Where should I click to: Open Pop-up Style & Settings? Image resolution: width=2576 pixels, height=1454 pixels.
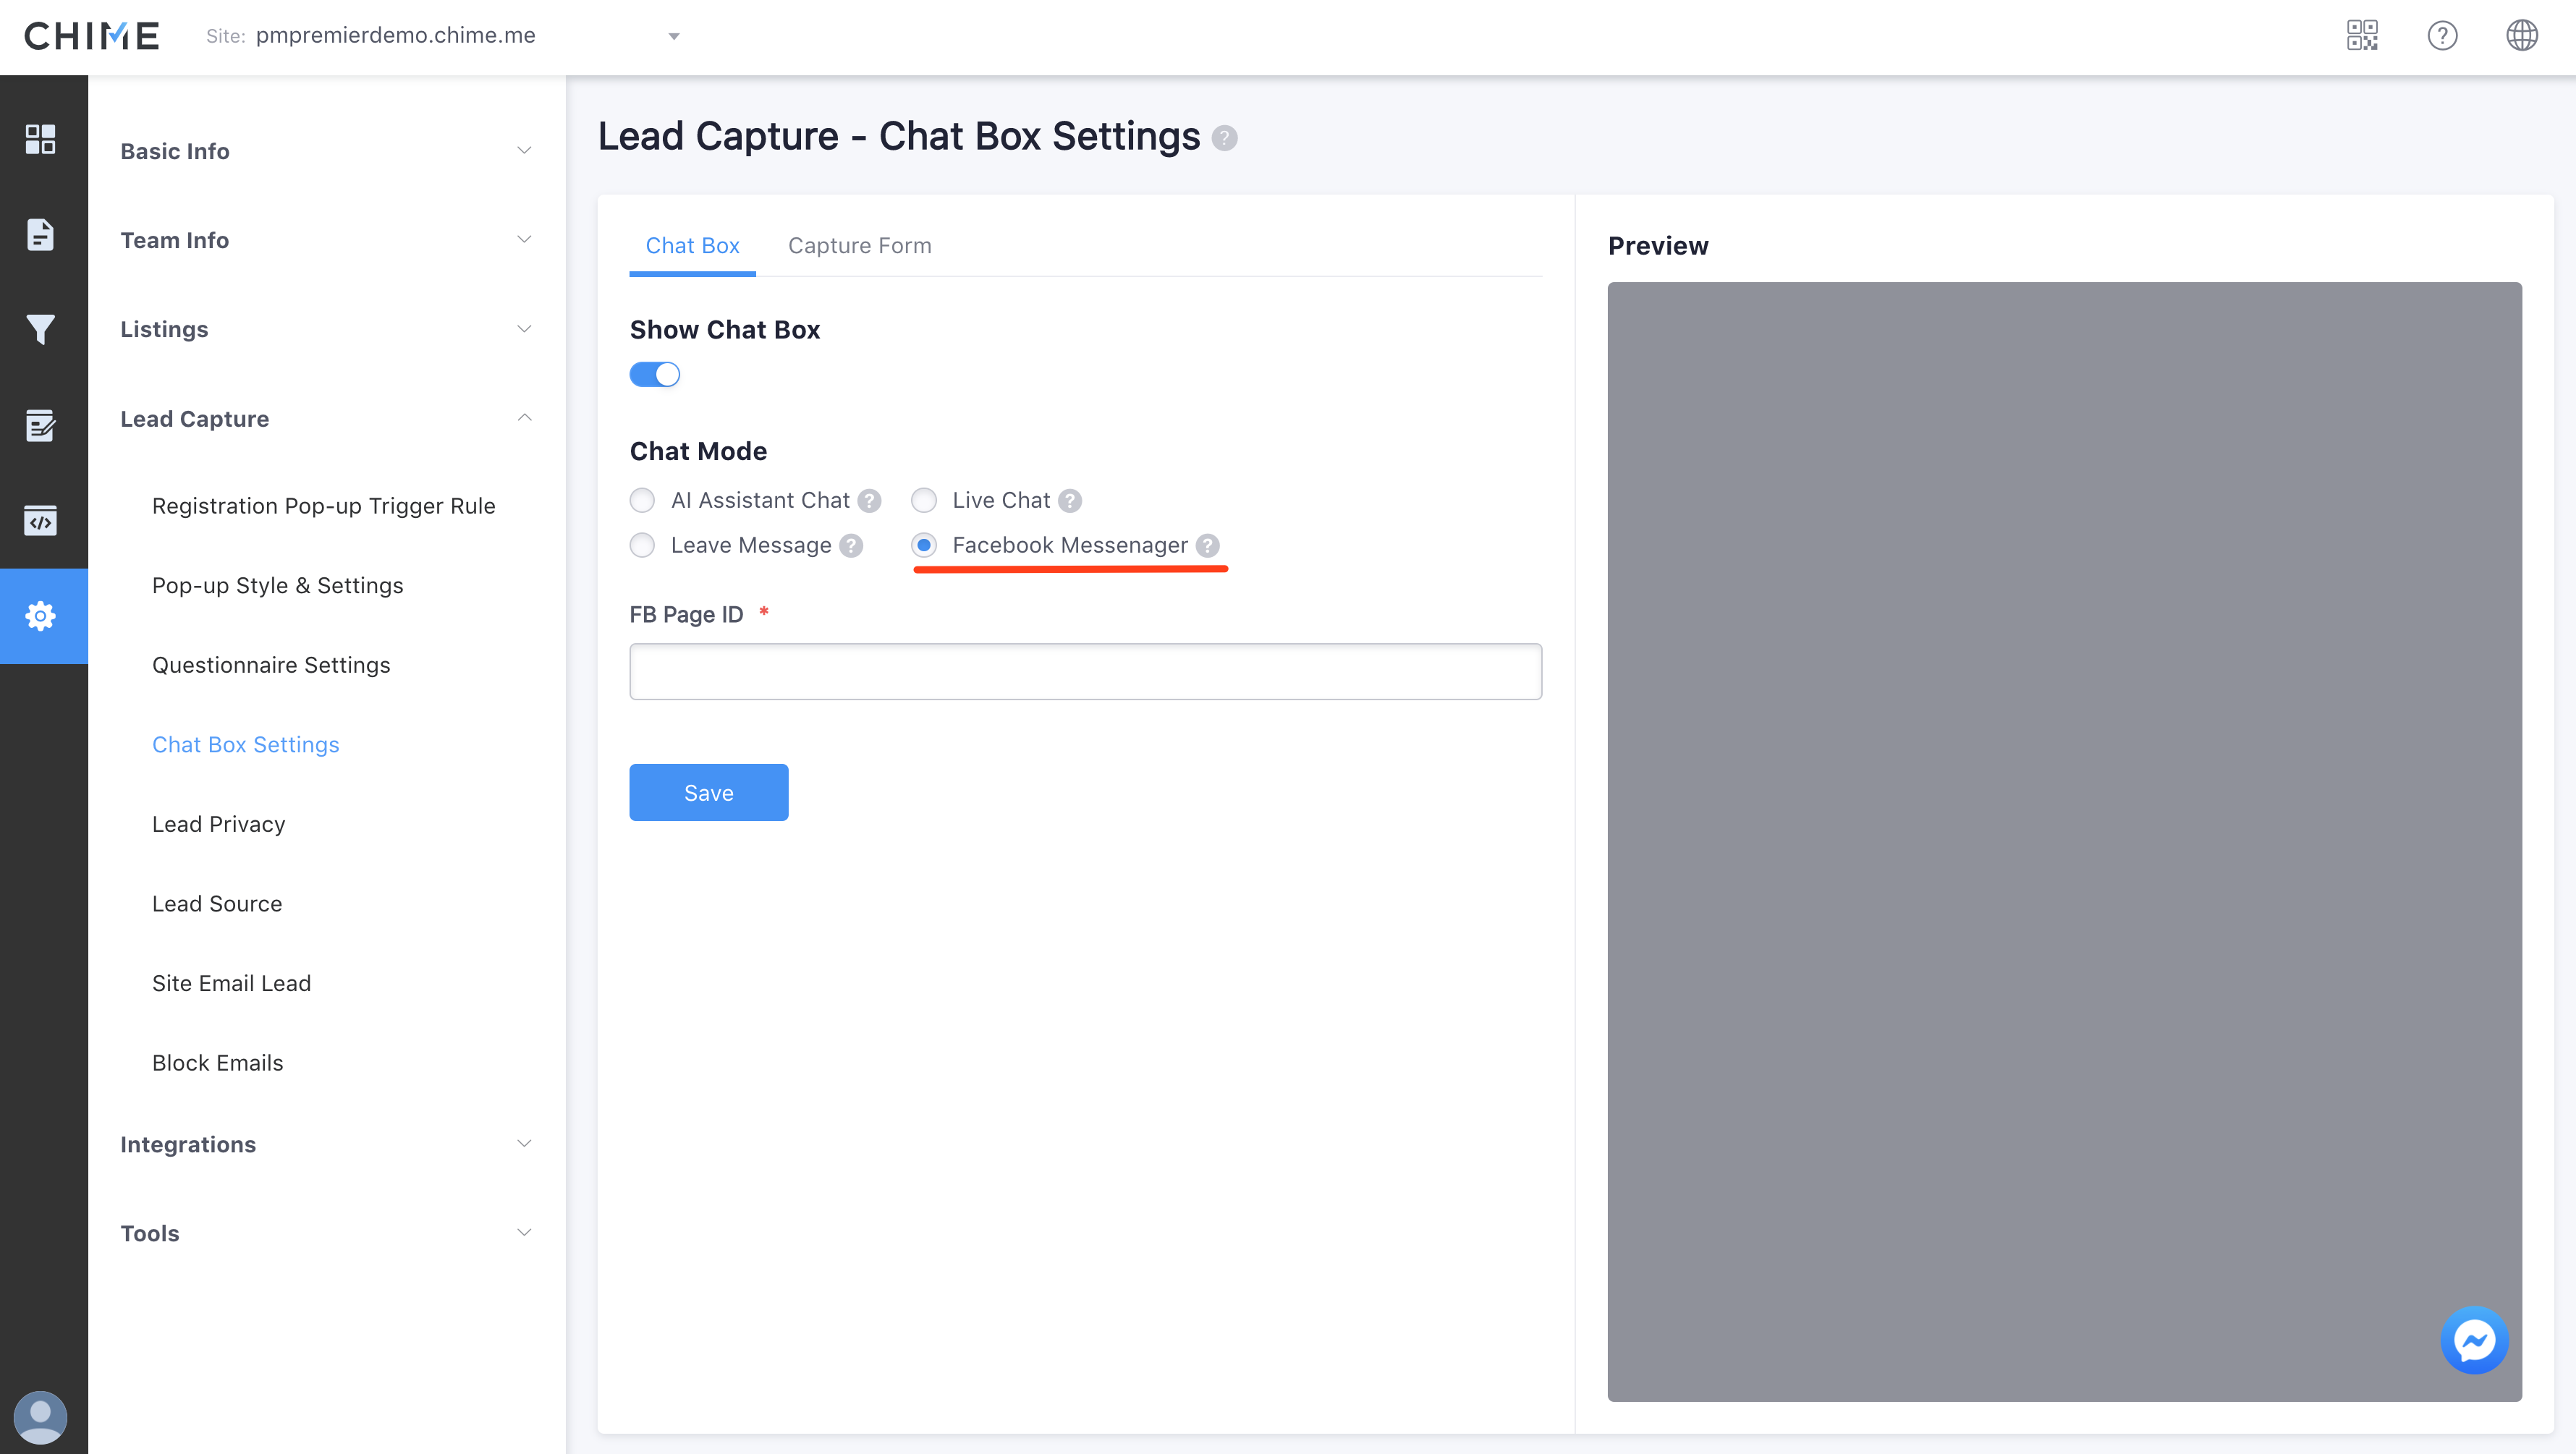(277, 586)
